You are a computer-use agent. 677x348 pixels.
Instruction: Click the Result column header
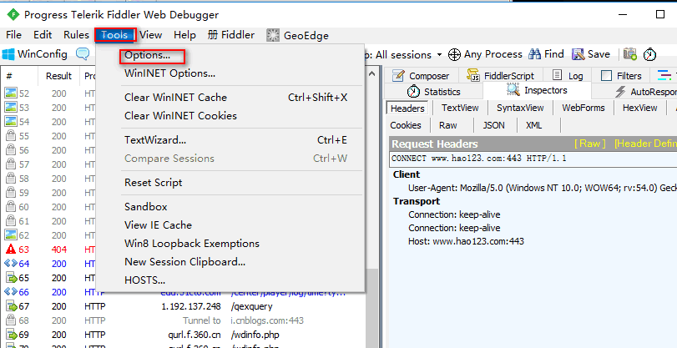(x=58, y=75)
